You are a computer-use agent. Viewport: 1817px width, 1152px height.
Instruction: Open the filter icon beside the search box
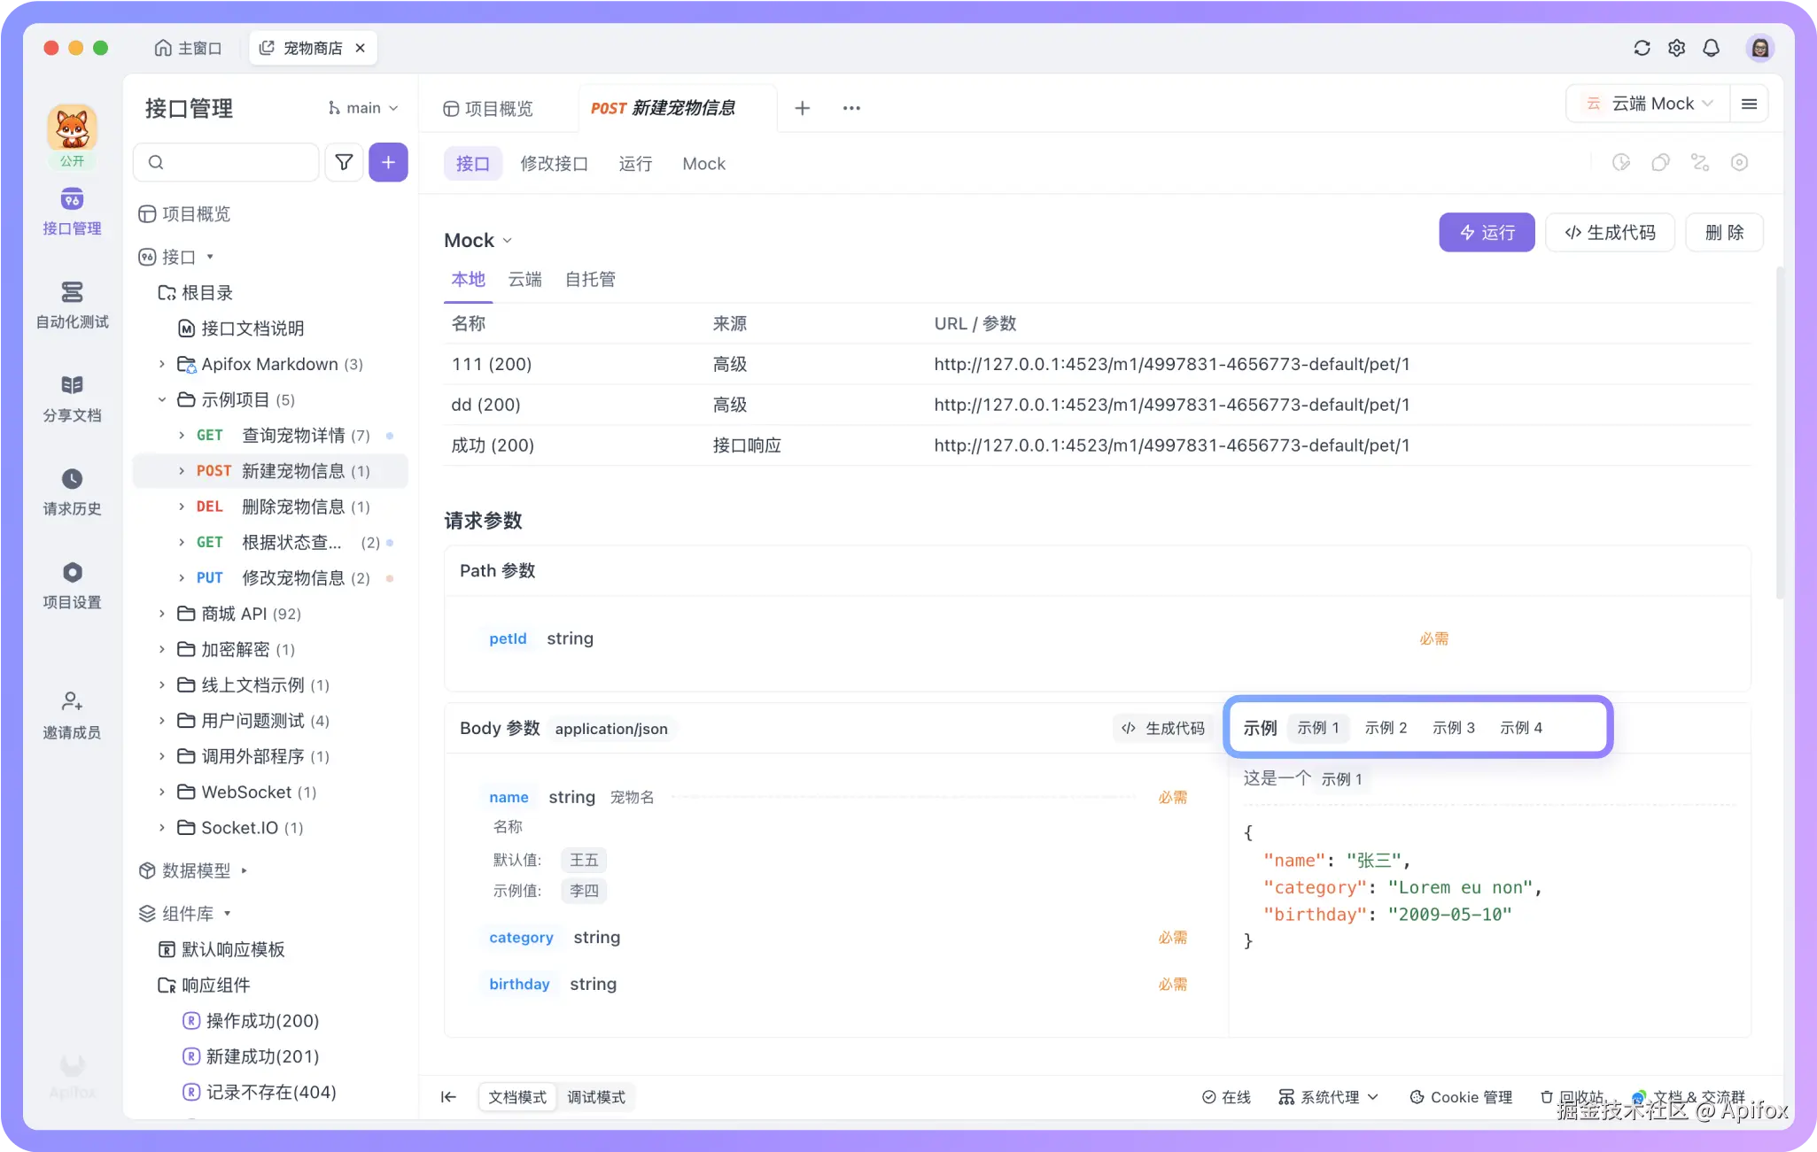(x=344, y=162)
